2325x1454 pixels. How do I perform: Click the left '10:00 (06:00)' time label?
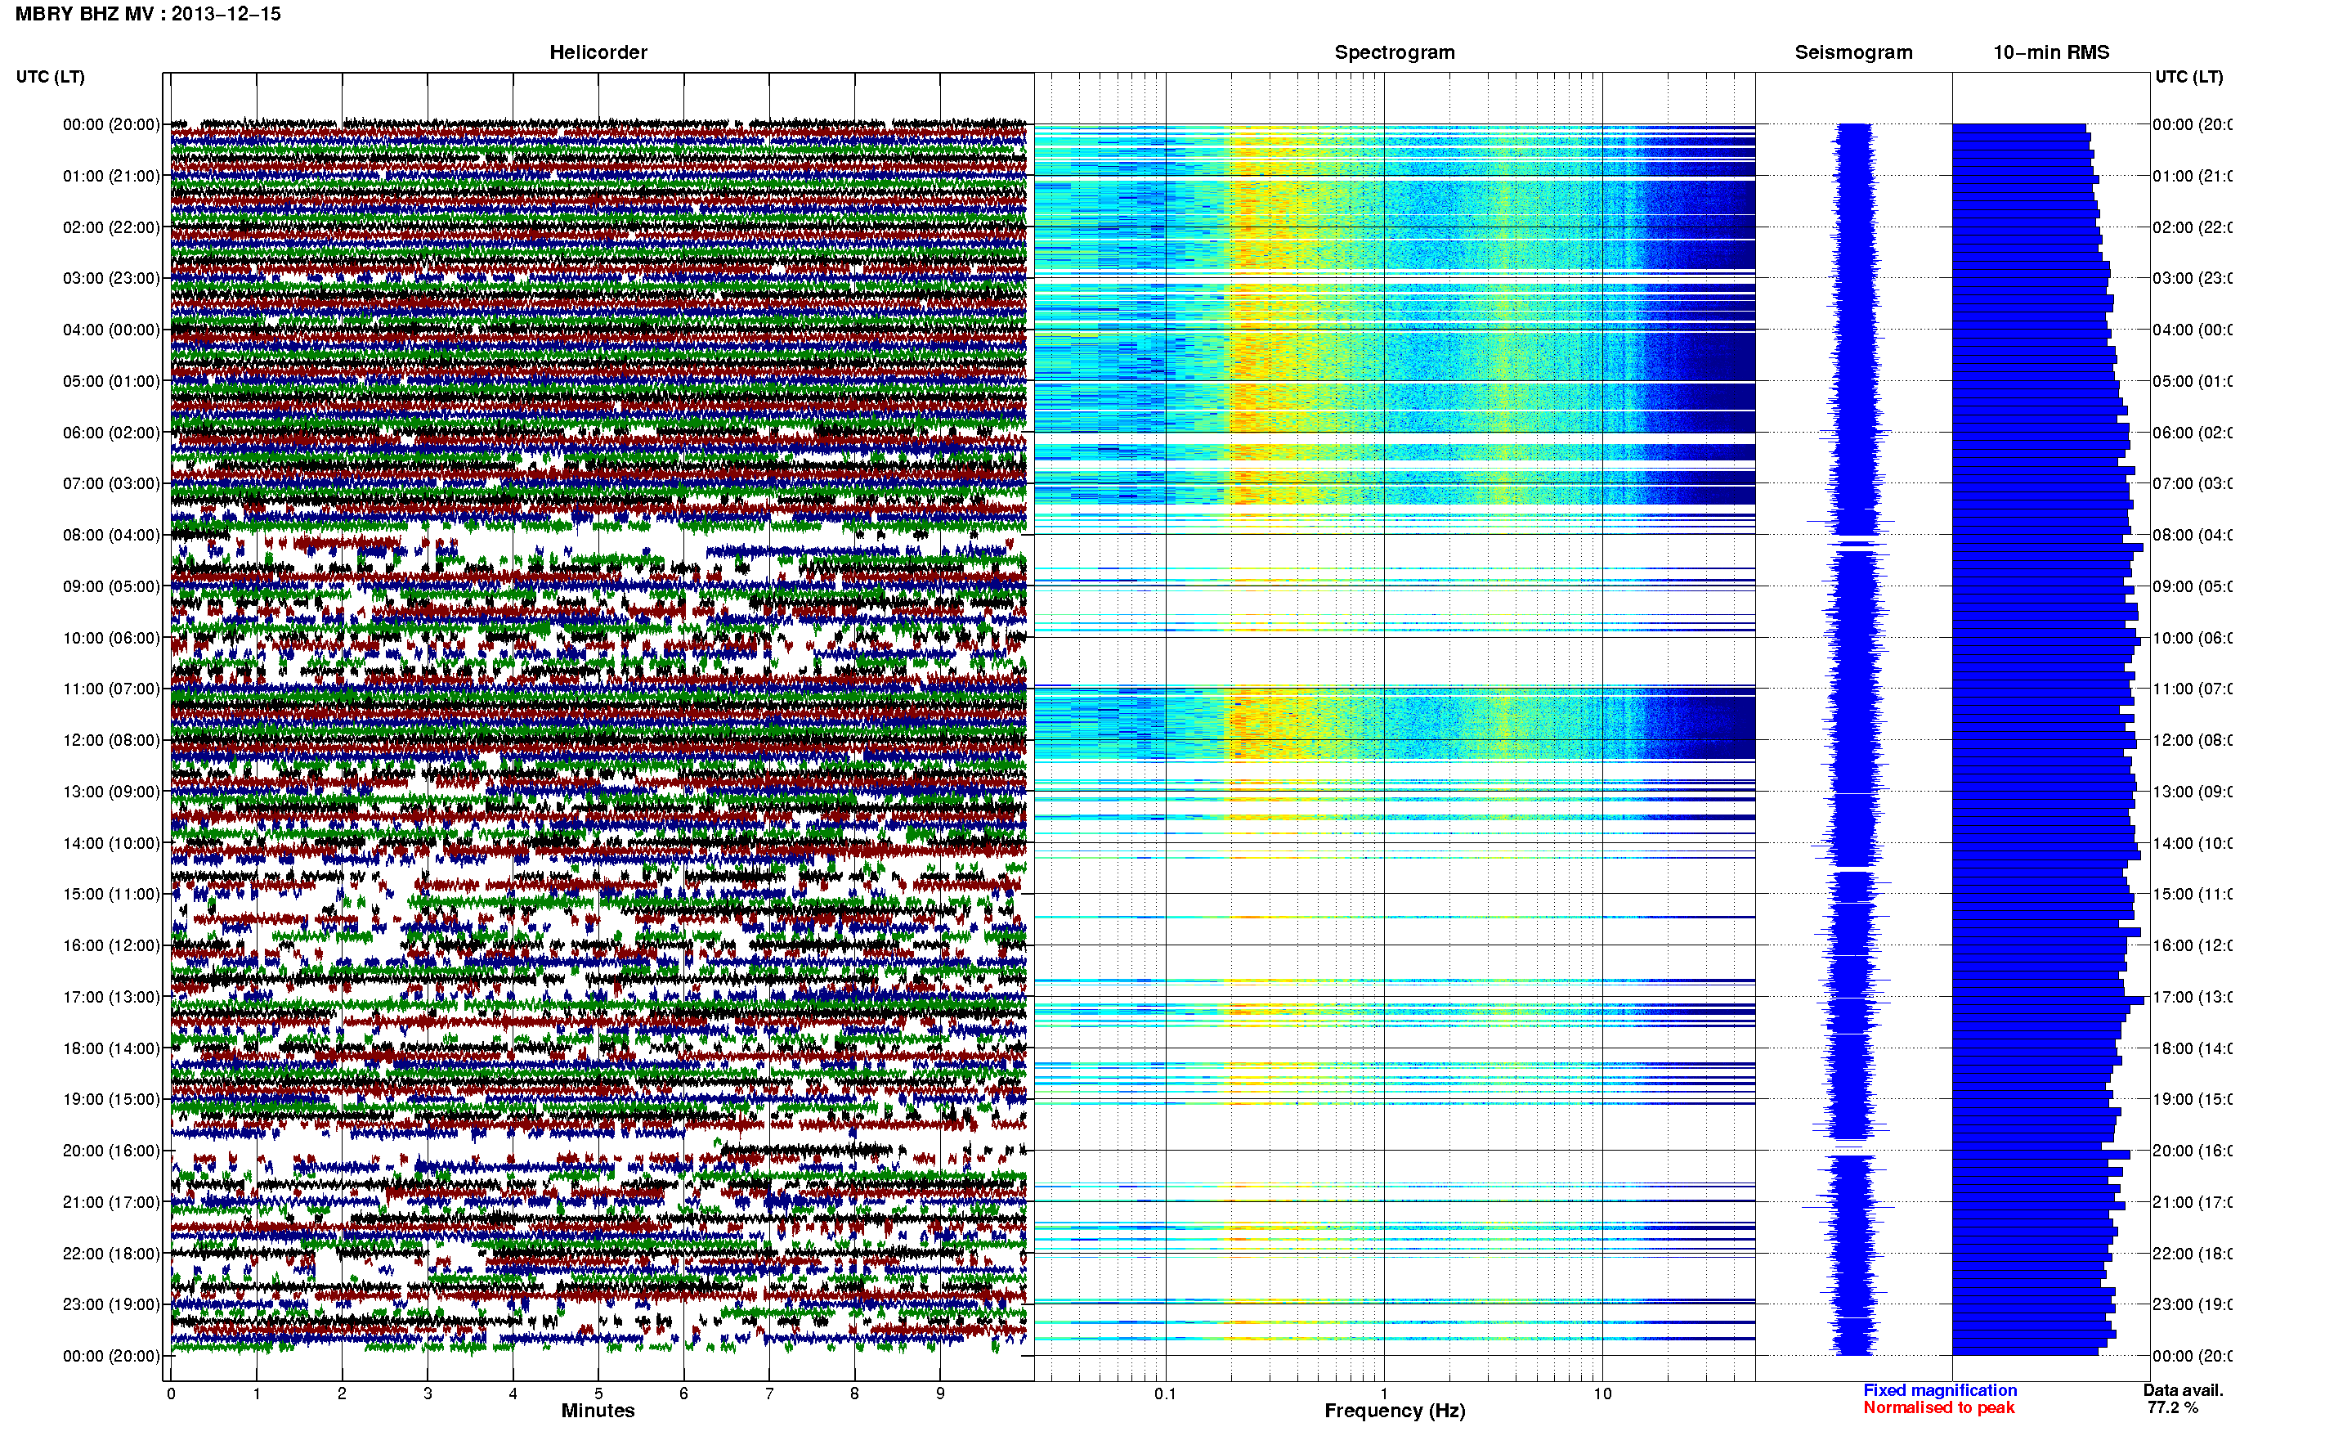(111, 638)
